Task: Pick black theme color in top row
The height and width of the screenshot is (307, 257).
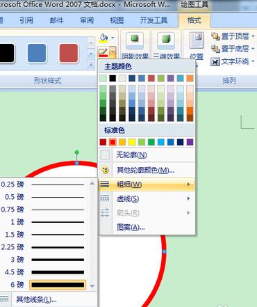Action: 113,78
